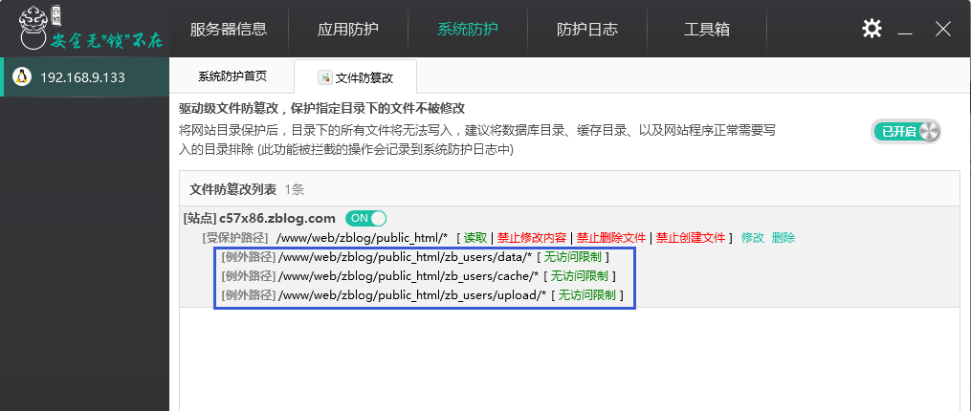Click the 禁止删除文件 permission label
The height and width of the screenshot is (411, 971).
(611, 237)
